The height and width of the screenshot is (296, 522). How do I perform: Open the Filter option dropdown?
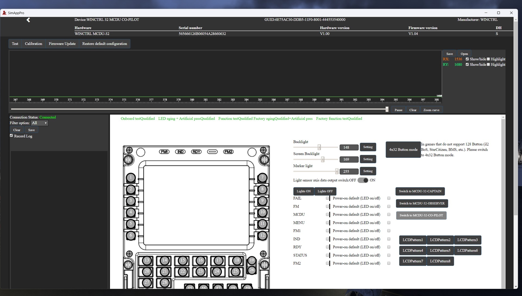pos(39,123)
